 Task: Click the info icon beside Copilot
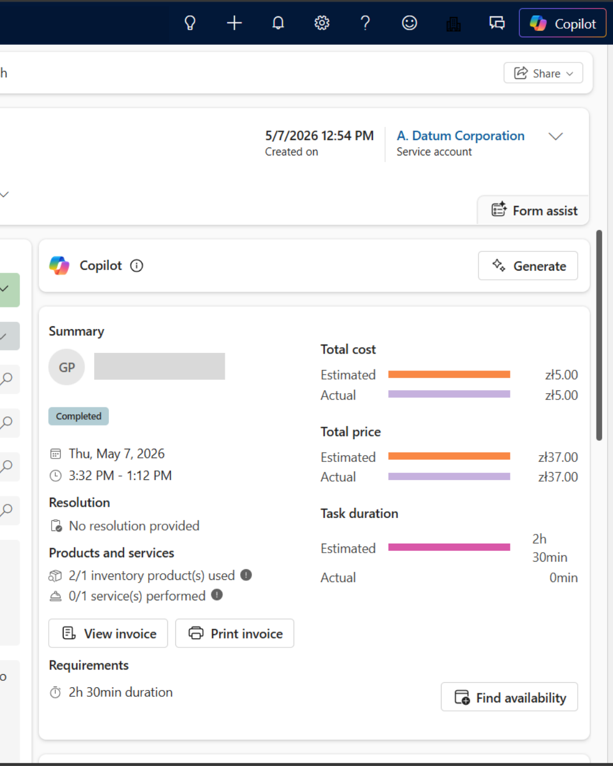[137, 266]
